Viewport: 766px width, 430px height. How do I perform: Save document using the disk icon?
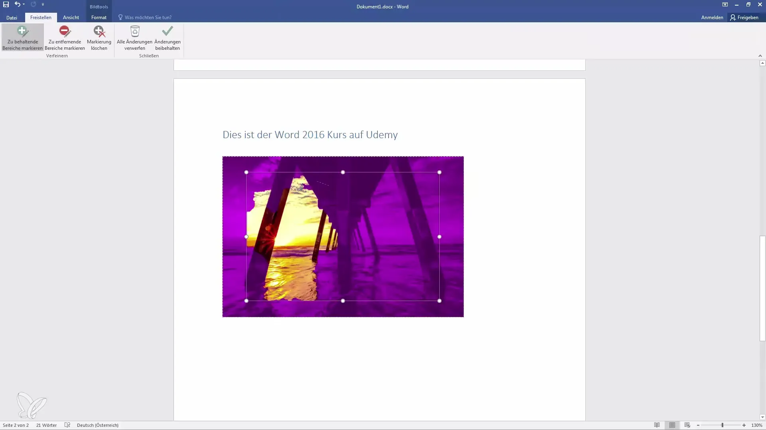click(x=6, y=4)
